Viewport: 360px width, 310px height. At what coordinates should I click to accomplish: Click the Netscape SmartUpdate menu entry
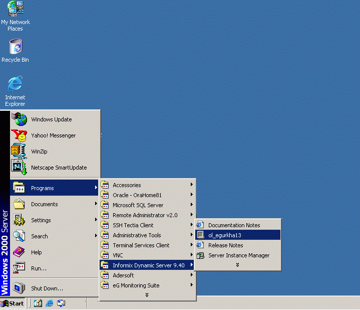pos(55,168)
